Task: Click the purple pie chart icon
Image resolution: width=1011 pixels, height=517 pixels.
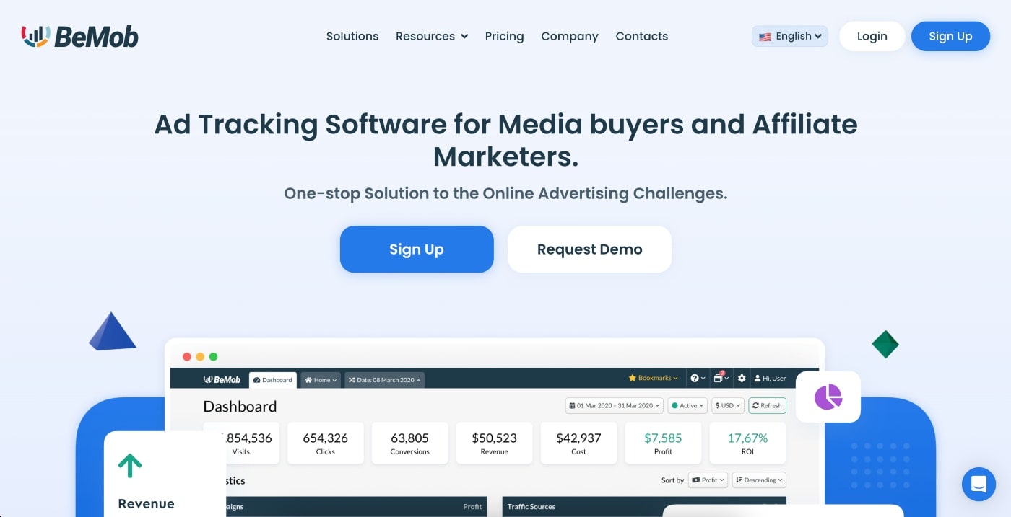Action: pyautogui.click(x=828, y=397)
